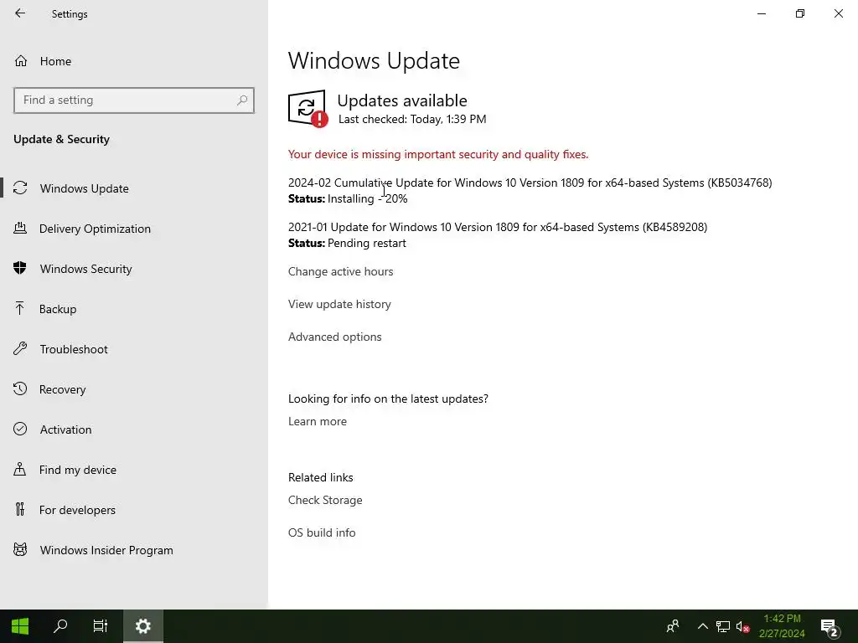Click Learn more about latest updates
This screenshot has width=858, height=643.
pyautogui.click(x=318, y=421)
